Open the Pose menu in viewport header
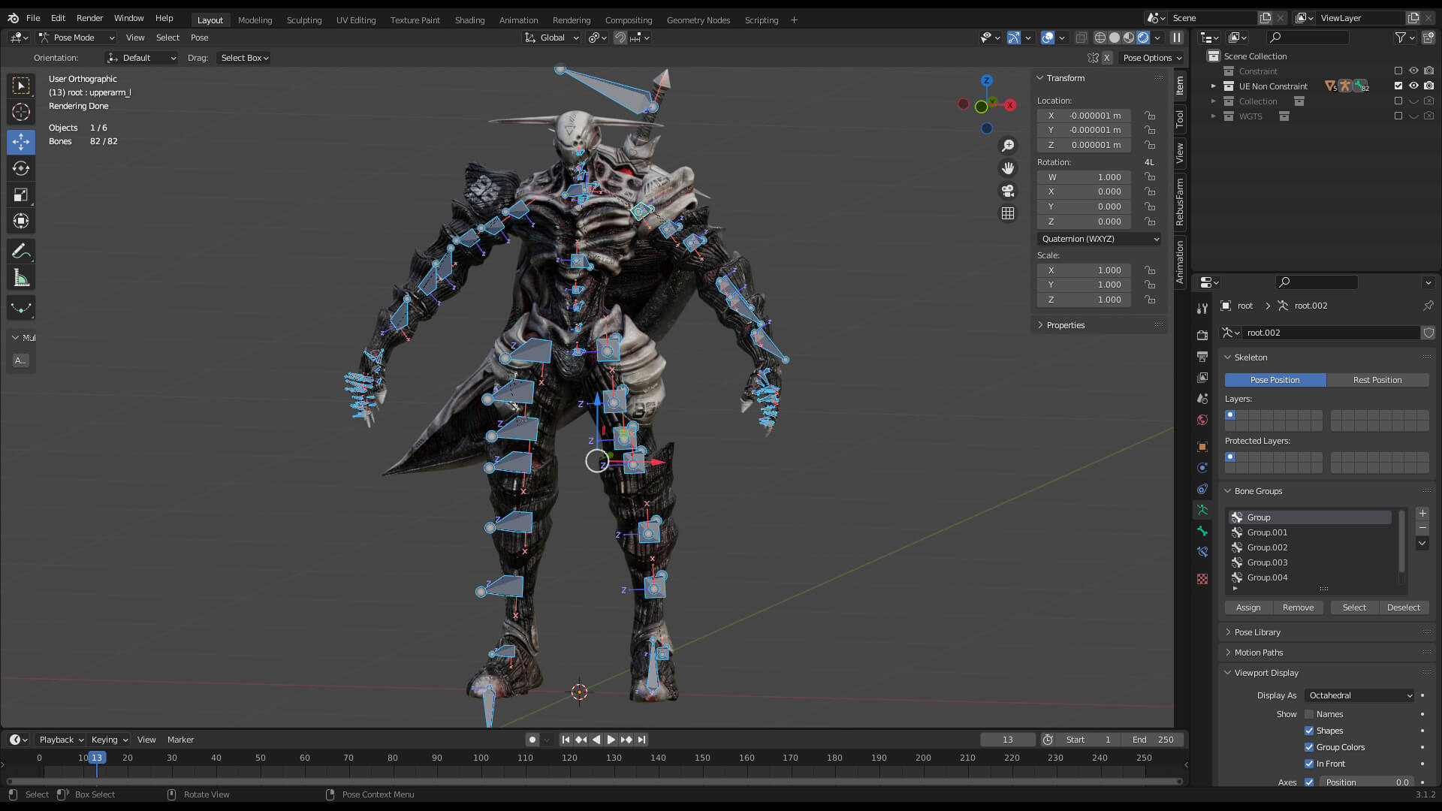The image size is (1442, 811). click(x=199, y=38)
